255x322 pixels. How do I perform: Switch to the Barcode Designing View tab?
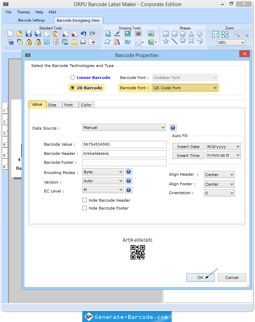[x=78, y=20]
